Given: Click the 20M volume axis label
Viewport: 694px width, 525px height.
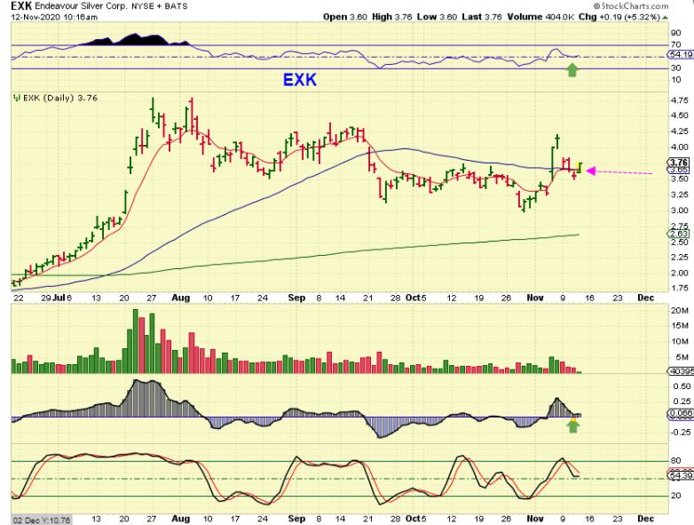Looking at the screenshot, I should coord(680,311).
